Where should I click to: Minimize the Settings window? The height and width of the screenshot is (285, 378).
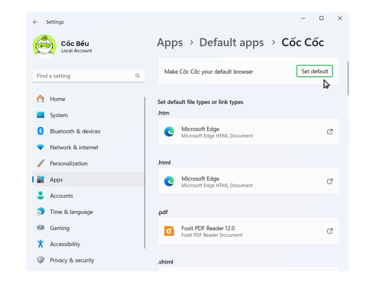303,18
